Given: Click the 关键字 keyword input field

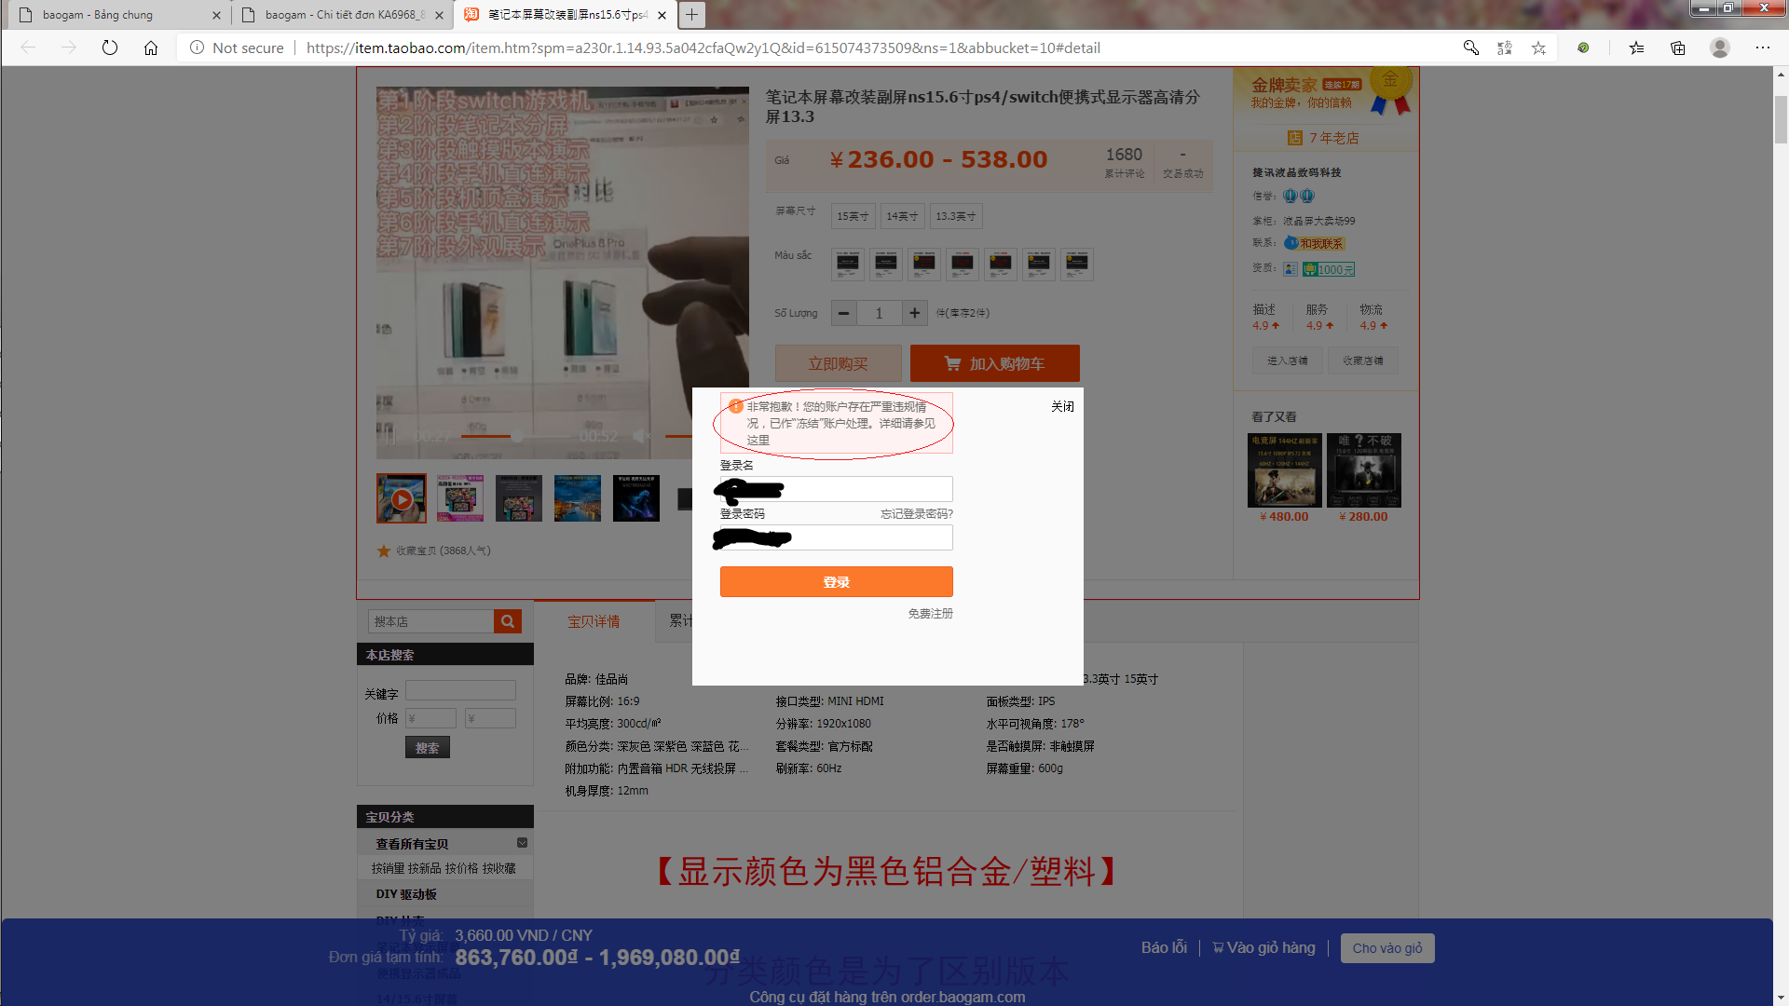Looking at the screenshot, I should (460, 690).
